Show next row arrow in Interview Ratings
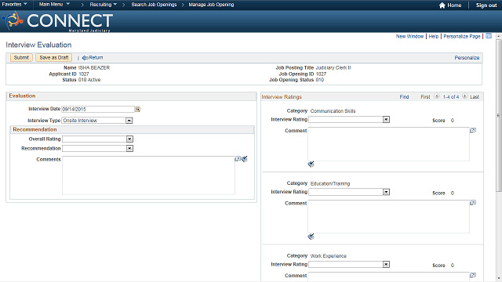The image size is (502, 282). (465, 96)
